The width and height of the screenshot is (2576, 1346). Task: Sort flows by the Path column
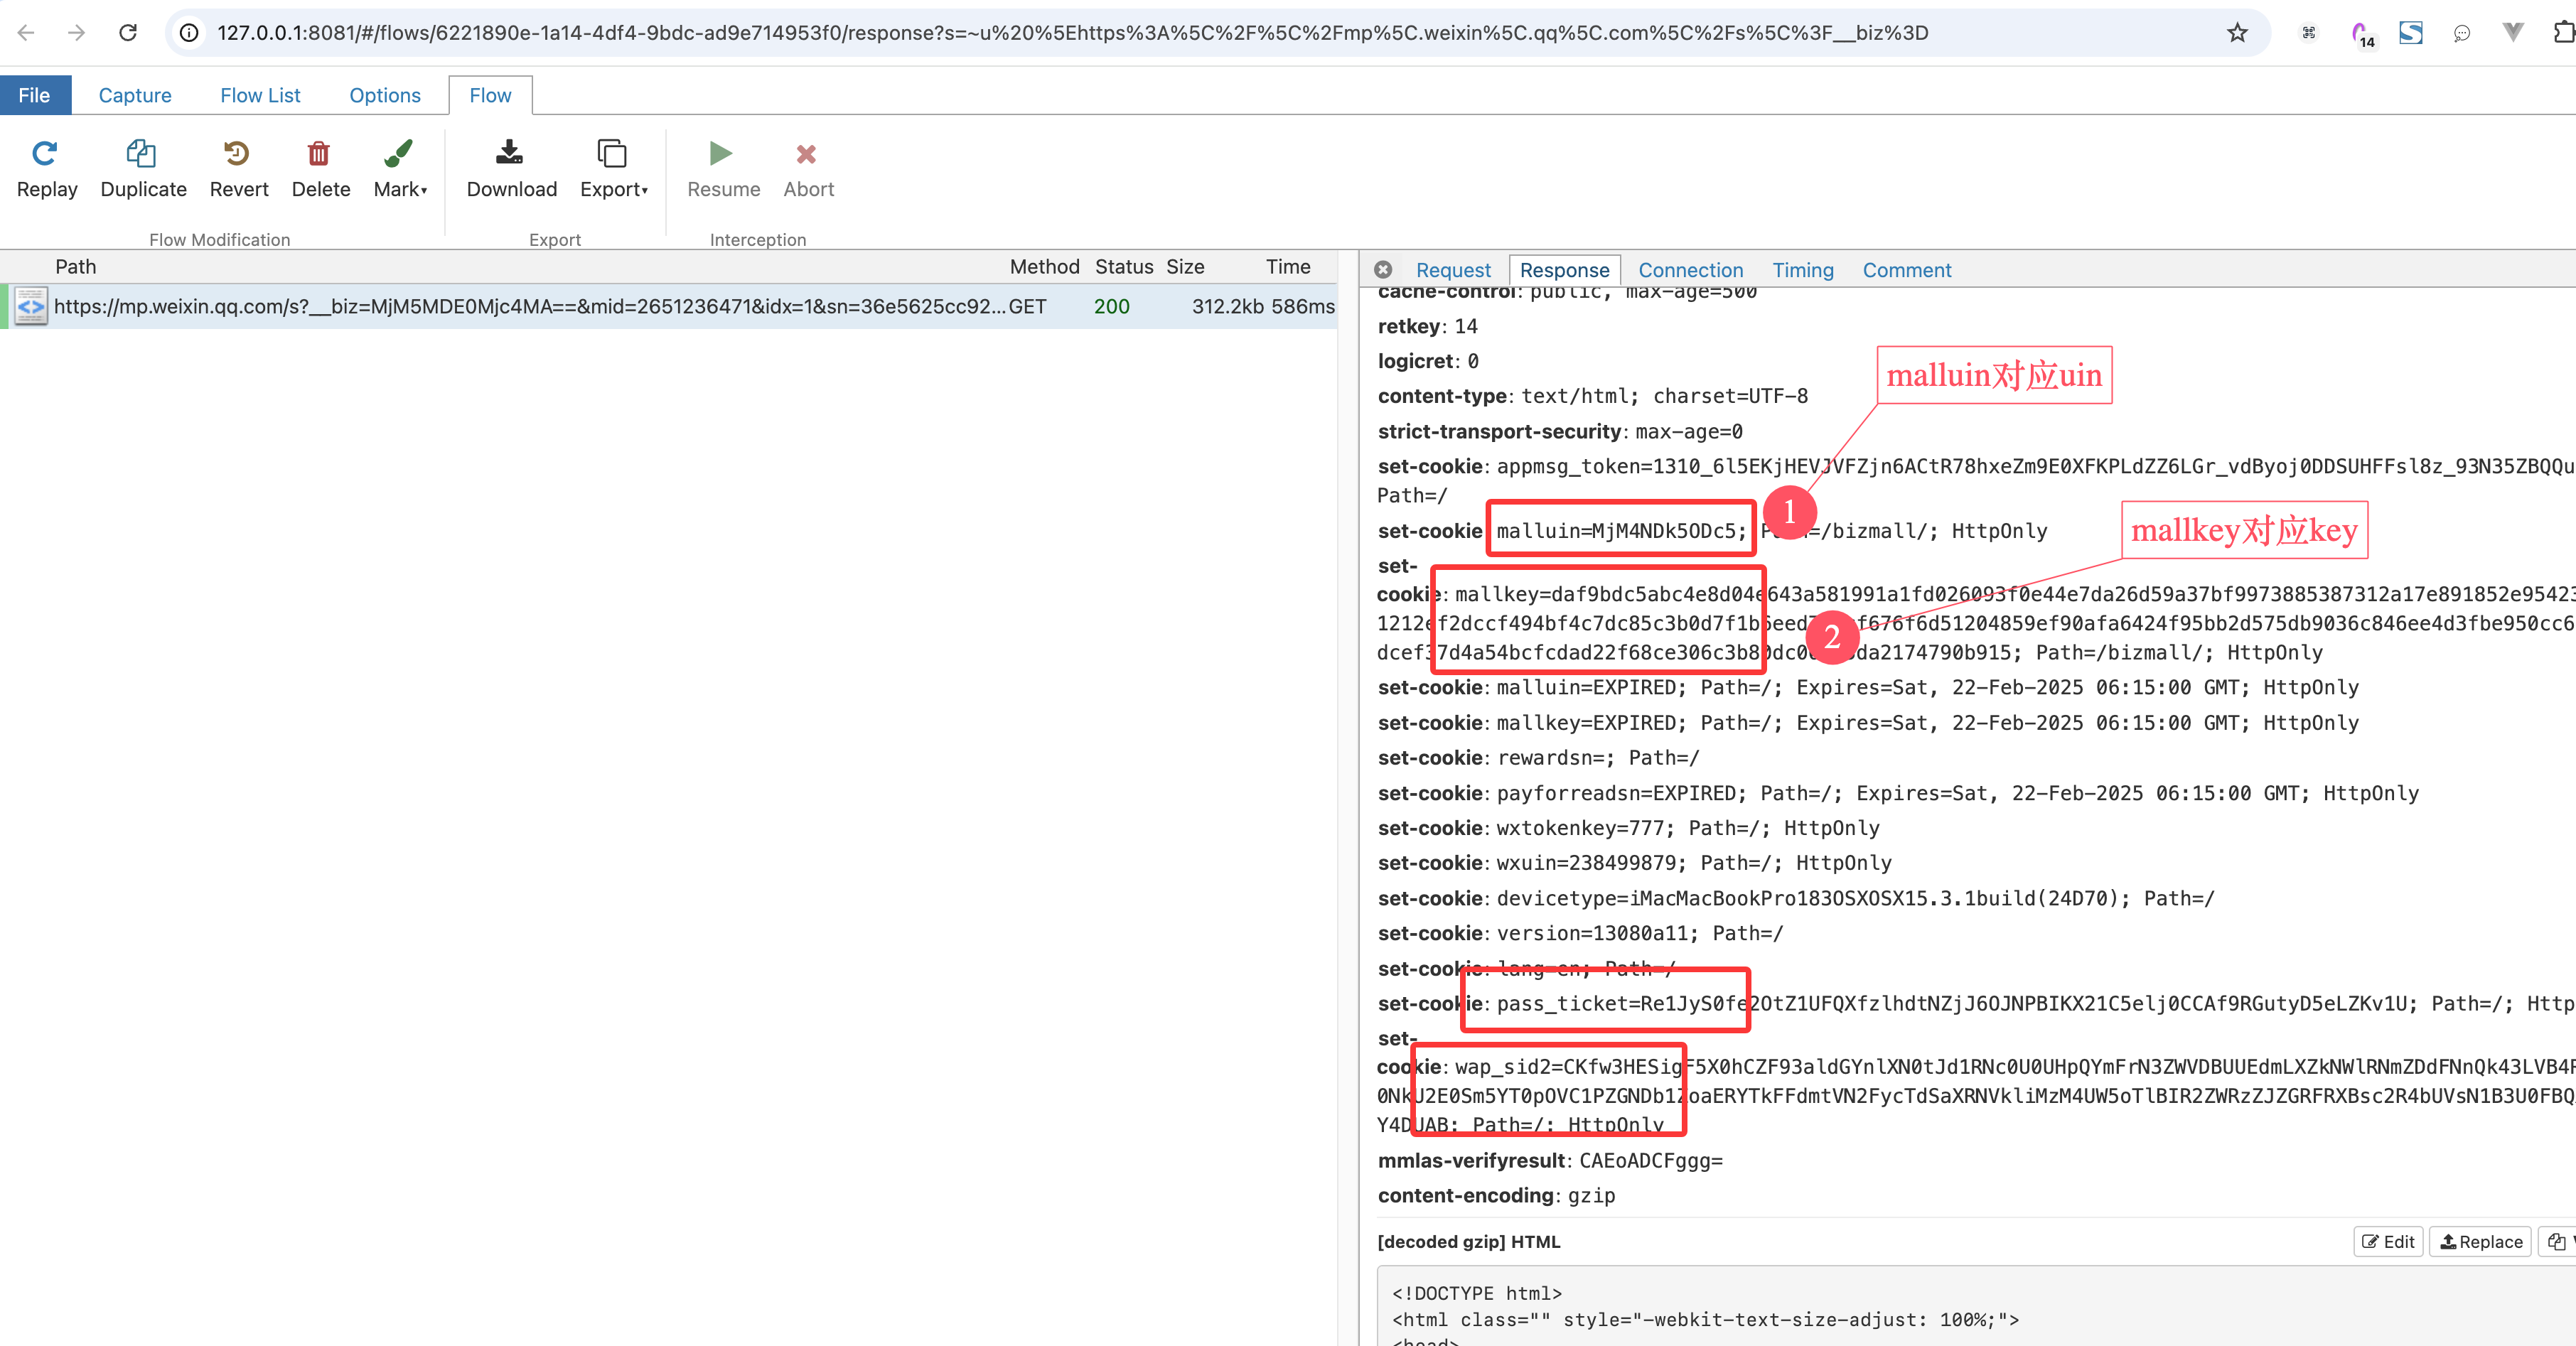click(76, 267)
